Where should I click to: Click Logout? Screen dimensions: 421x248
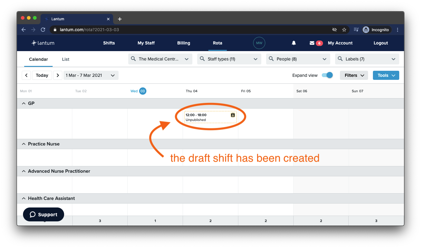click(381, 43)
